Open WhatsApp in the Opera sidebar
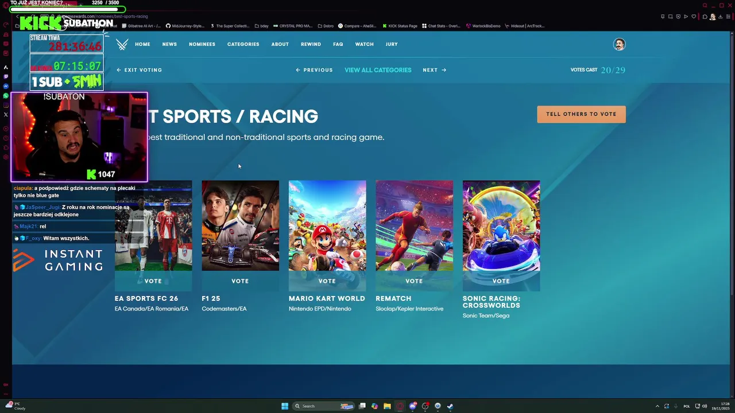The height and width of the screenshot is (413, 735). coord(6,95)
